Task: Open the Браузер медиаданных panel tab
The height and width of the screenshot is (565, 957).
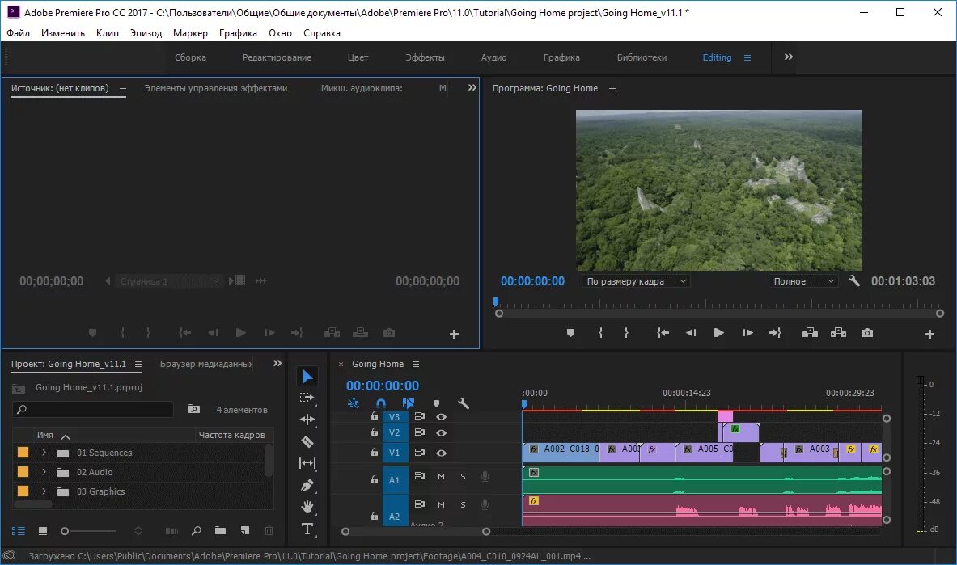Action: (x=206, y=364)
